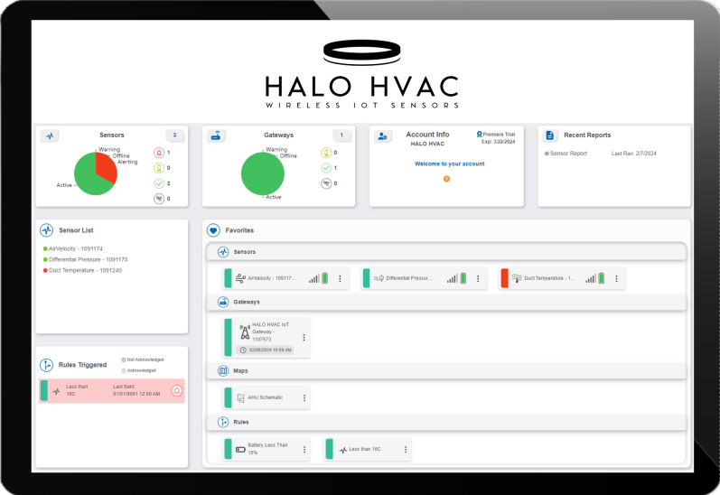Collapse the Sensors favorites section
720x495 pixels.
point(446,252)
